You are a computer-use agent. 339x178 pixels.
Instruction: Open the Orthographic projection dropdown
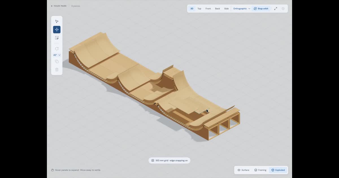(x=242, y=9)
